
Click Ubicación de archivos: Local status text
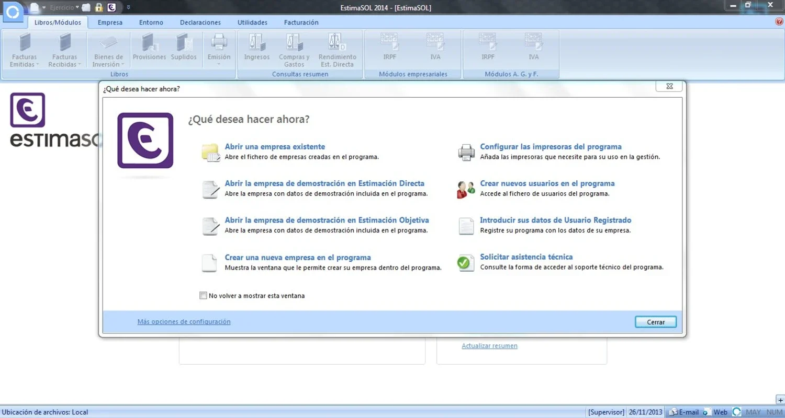[45, 412]
